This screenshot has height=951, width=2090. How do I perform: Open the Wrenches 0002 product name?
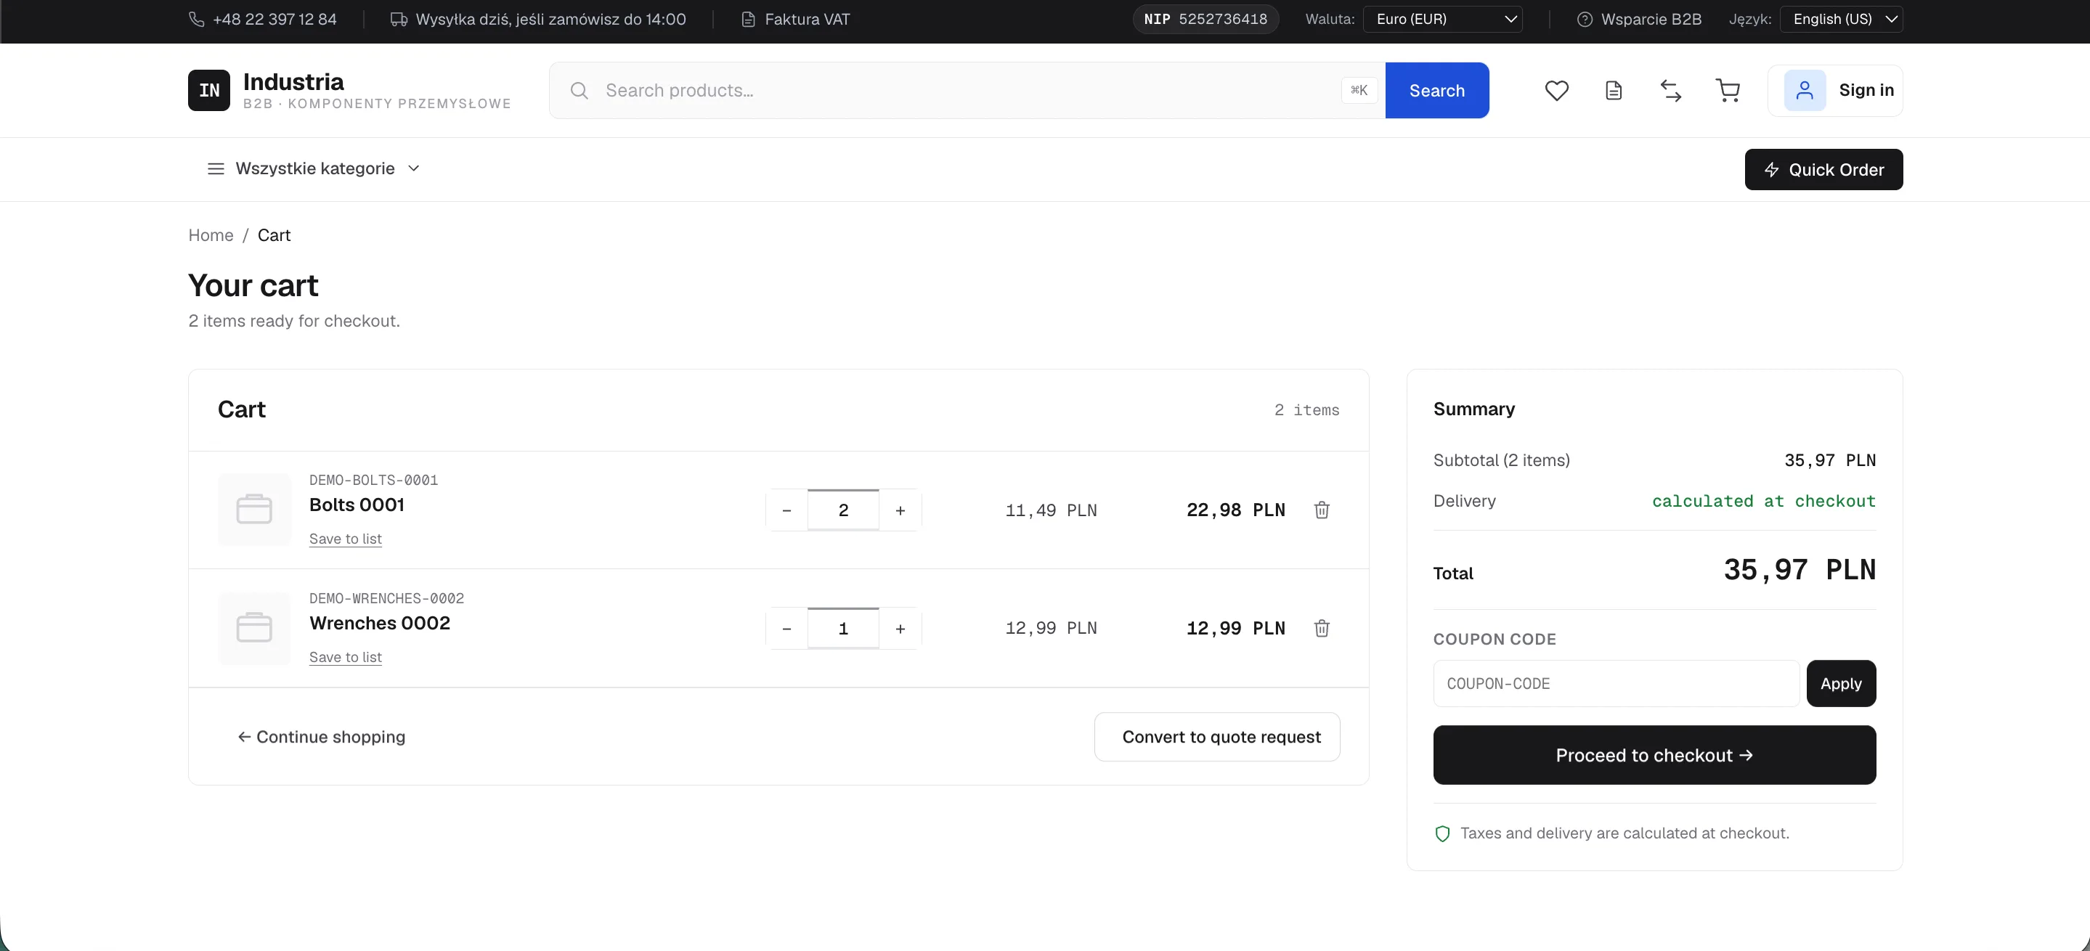379,624
